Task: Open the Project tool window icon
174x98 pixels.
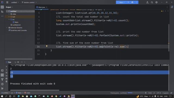Action: pyautogui.click(x=2, y=7)
